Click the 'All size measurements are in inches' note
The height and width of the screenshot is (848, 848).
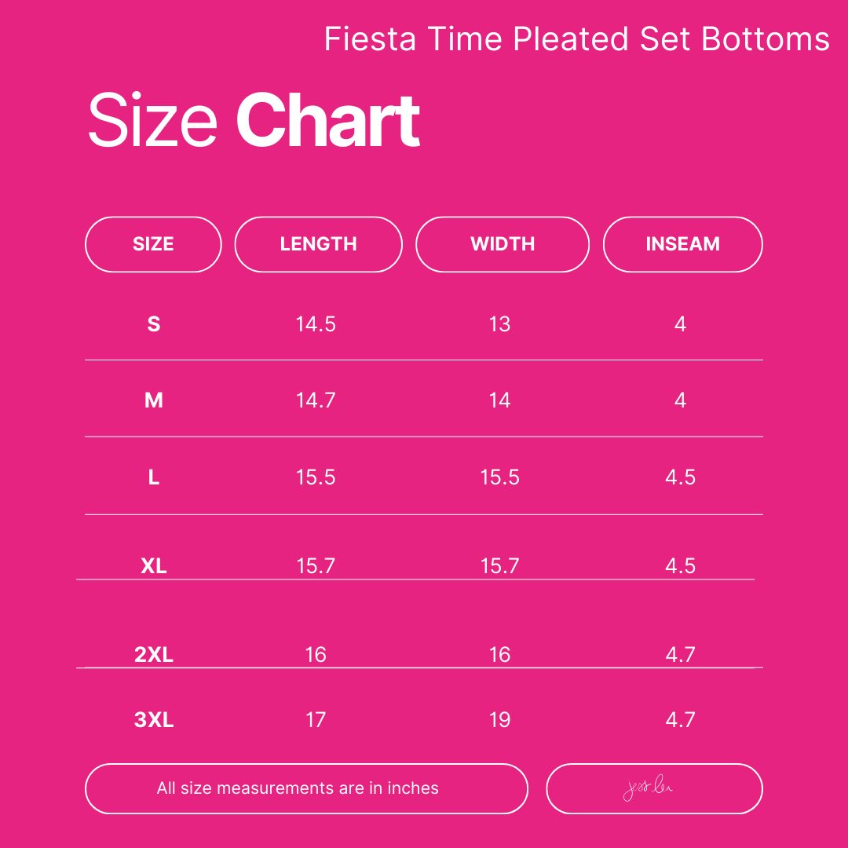point(298,788)
